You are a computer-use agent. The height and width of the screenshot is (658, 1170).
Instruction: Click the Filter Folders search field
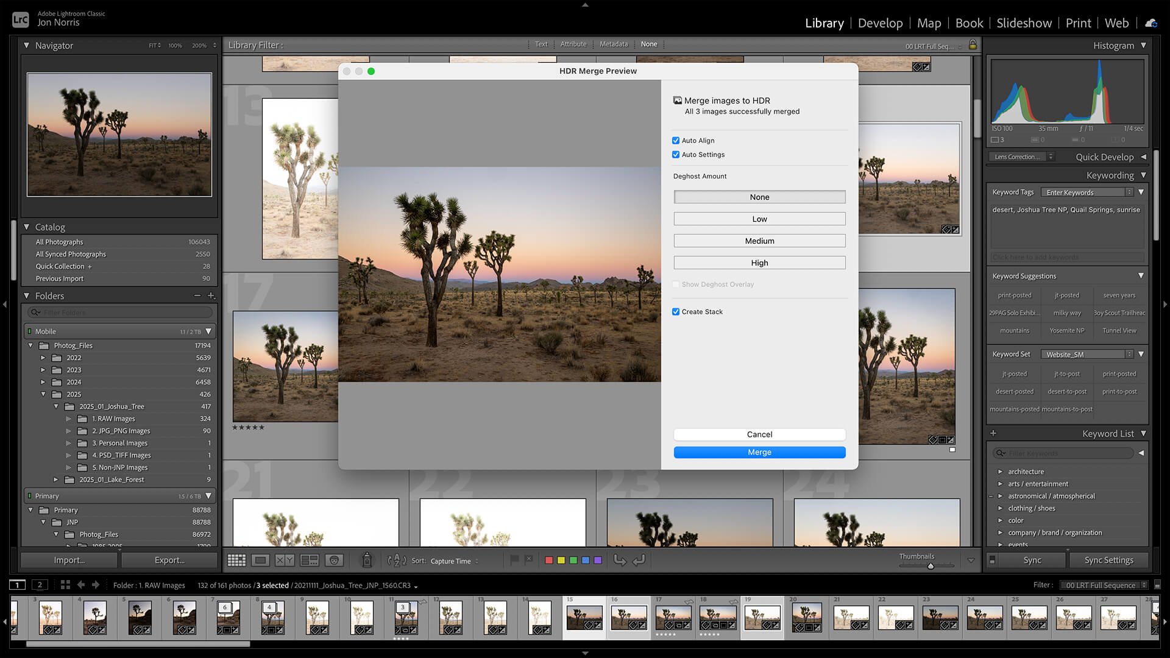click(121, 313)
